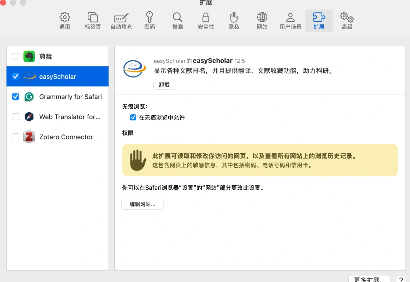
Task: Open the 通用 general settings gear icon
Action: click(x=64, y=17)
